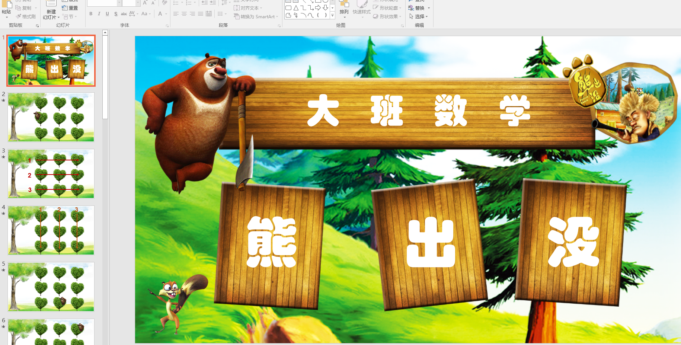
Task: Select the arc shape
Action: 303,15
